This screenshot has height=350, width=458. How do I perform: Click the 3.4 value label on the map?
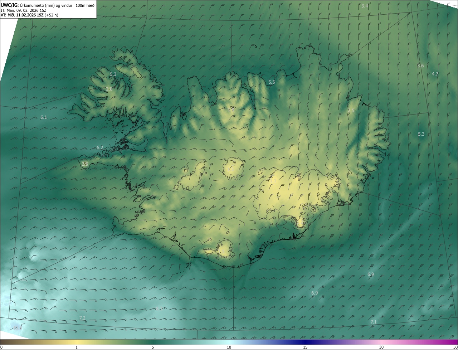[x=365, y=6]
